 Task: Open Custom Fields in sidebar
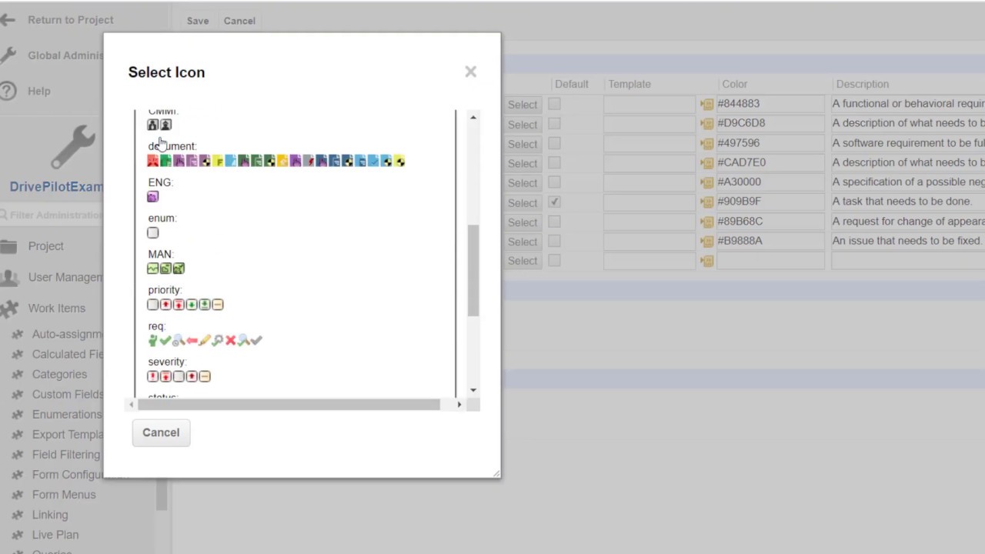click(x=68, y=394)
